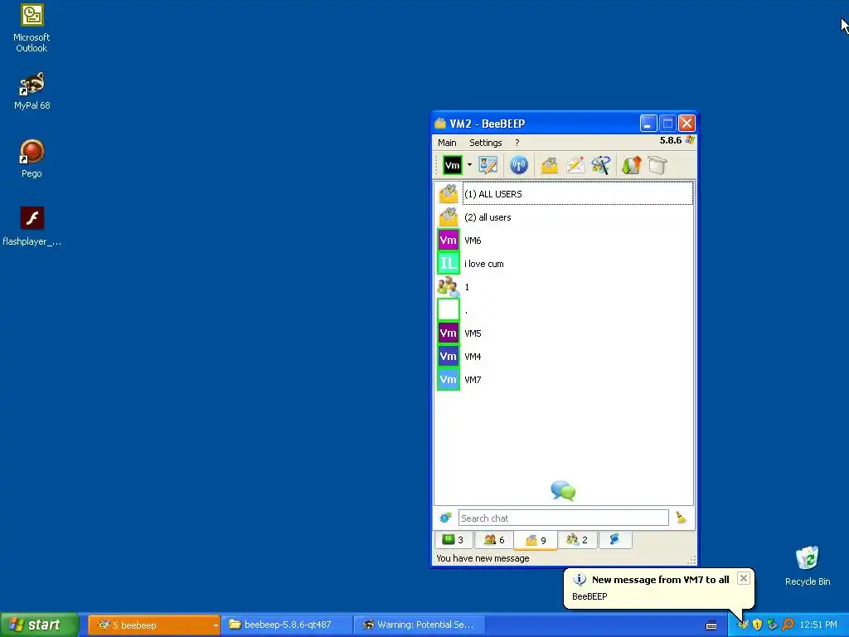Click the New message from VM7 notification balloon
This screenshot has width=849, height=637.
click(658, 588)
